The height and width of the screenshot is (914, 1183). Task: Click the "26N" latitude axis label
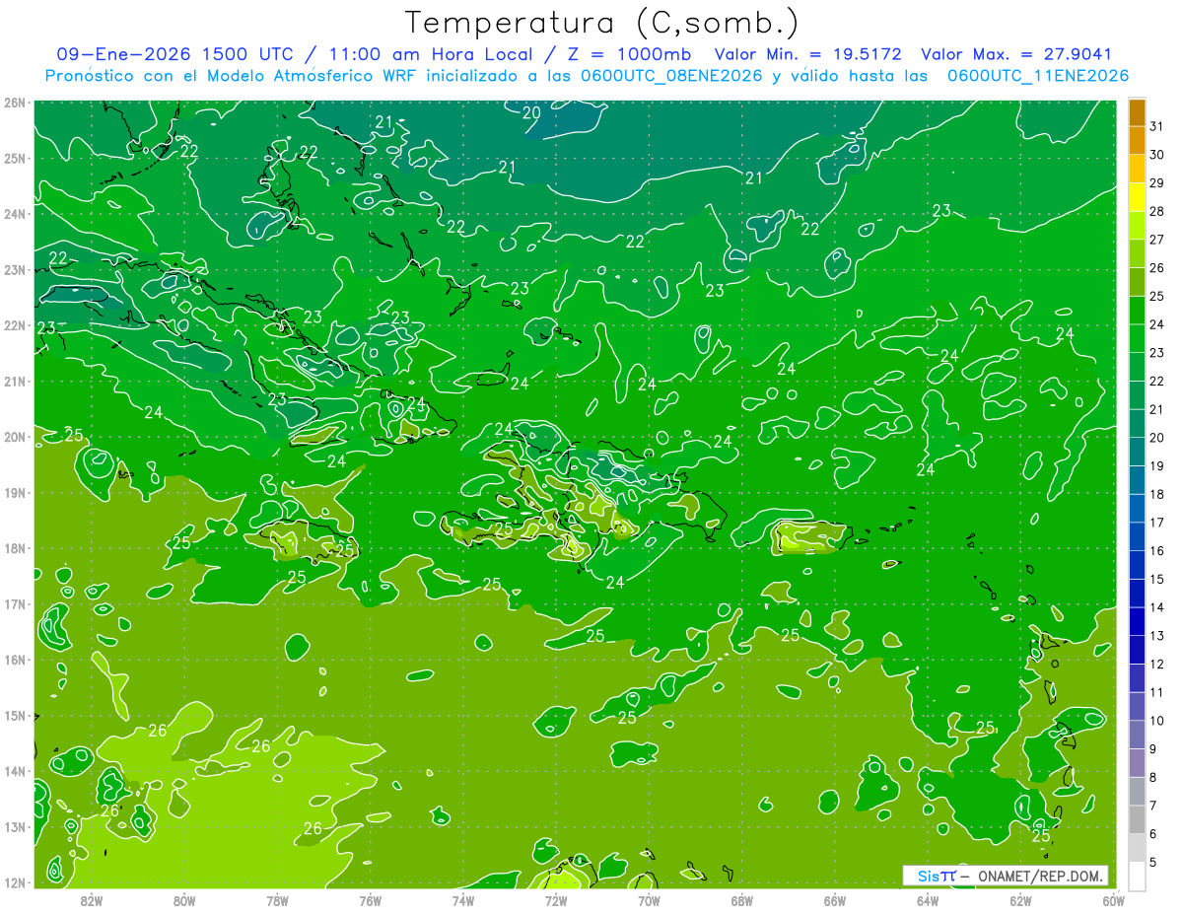click(x=15, y=103)
